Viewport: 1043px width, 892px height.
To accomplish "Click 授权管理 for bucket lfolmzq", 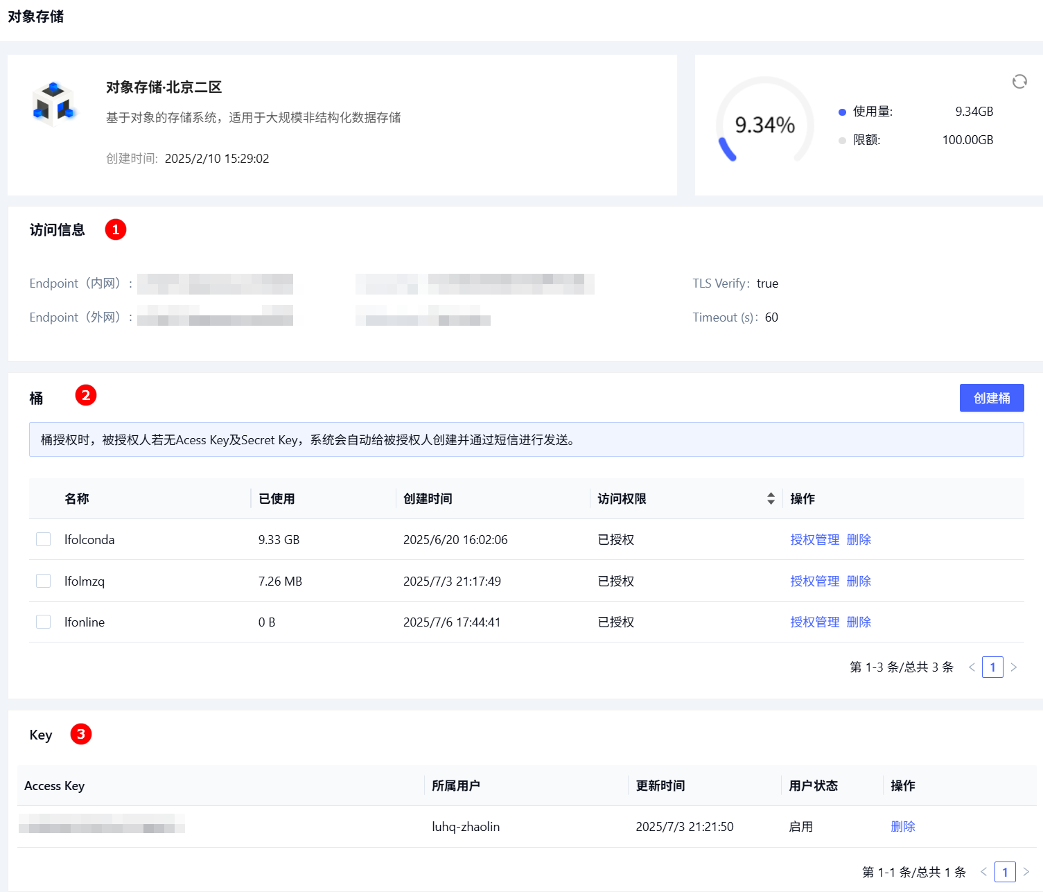I will click(814, 581).
